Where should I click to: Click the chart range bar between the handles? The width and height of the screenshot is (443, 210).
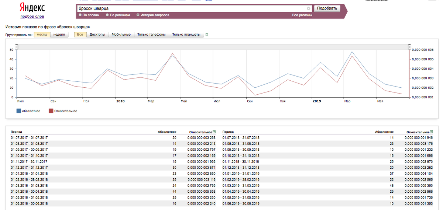[x=213, y=47]
